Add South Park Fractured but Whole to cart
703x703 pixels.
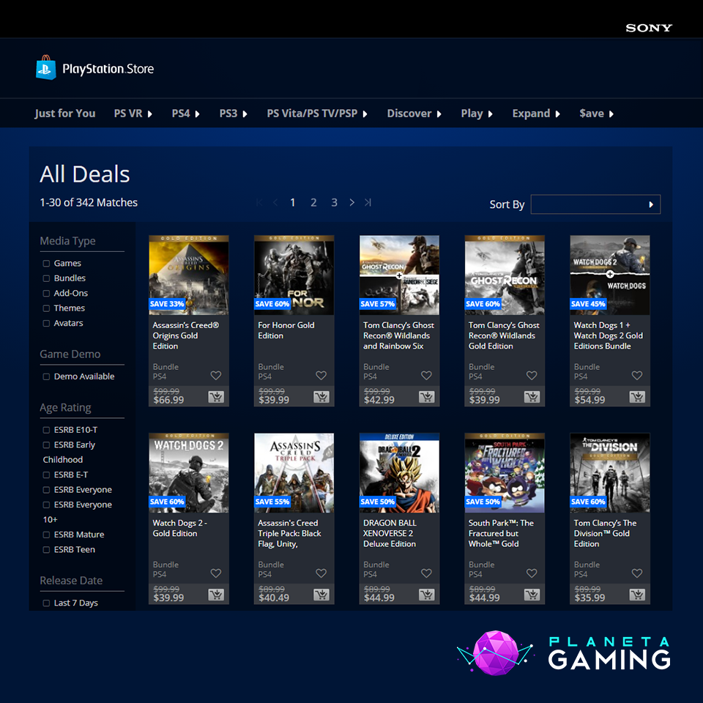pos(532,595)
